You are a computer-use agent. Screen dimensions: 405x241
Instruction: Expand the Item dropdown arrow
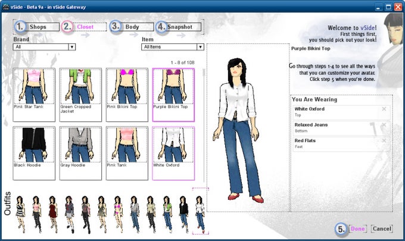pos(200,47)
